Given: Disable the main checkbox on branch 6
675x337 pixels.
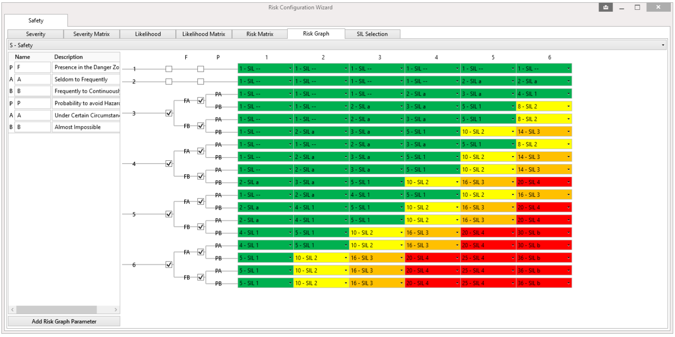Looking at the screenshot, I should [x=169, y=264].
